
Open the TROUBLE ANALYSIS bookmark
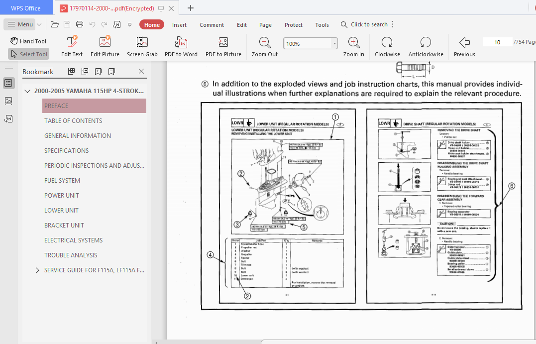click(70, 255)
